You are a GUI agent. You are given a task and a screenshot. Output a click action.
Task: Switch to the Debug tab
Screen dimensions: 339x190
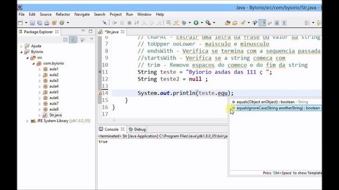(137, 129)
